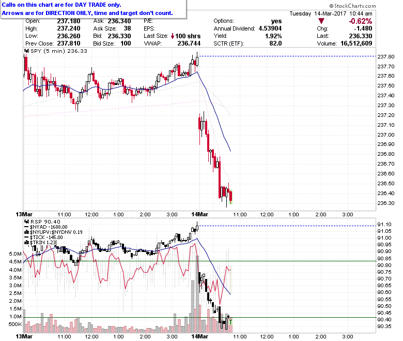Click the 5.0M volume axis label
The image size is (403, 341).
pyautogui.click(x=15, y=254)
